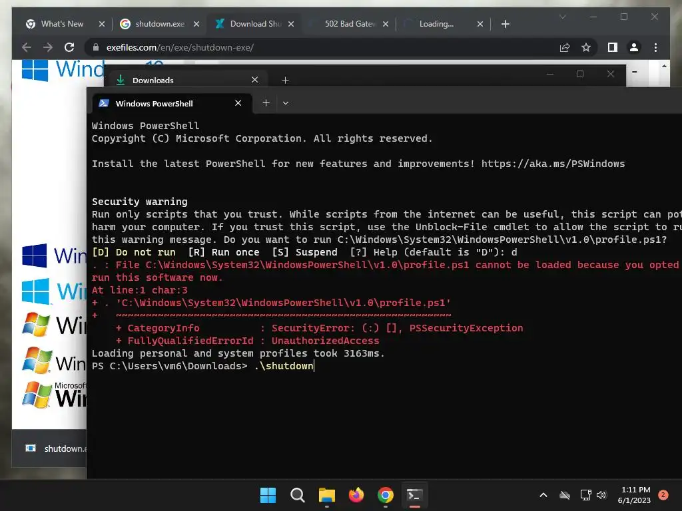
Task: Open the volume tray icon
Action: click(x=601, y=495)
